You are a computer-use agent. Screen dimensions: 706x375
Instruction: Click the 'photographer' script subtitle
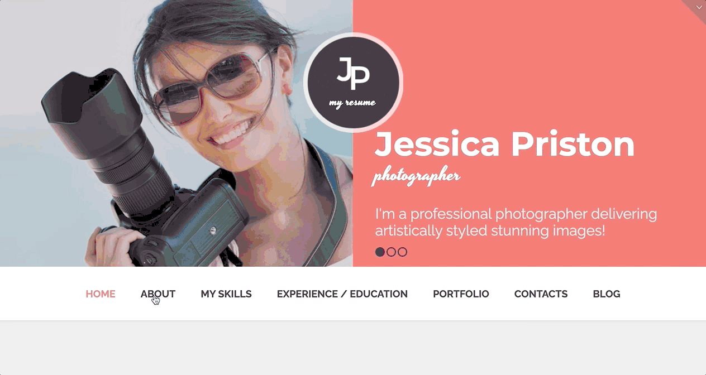(x=417, y=176)
